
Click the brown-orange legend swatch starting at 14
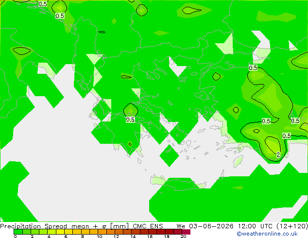136,232
